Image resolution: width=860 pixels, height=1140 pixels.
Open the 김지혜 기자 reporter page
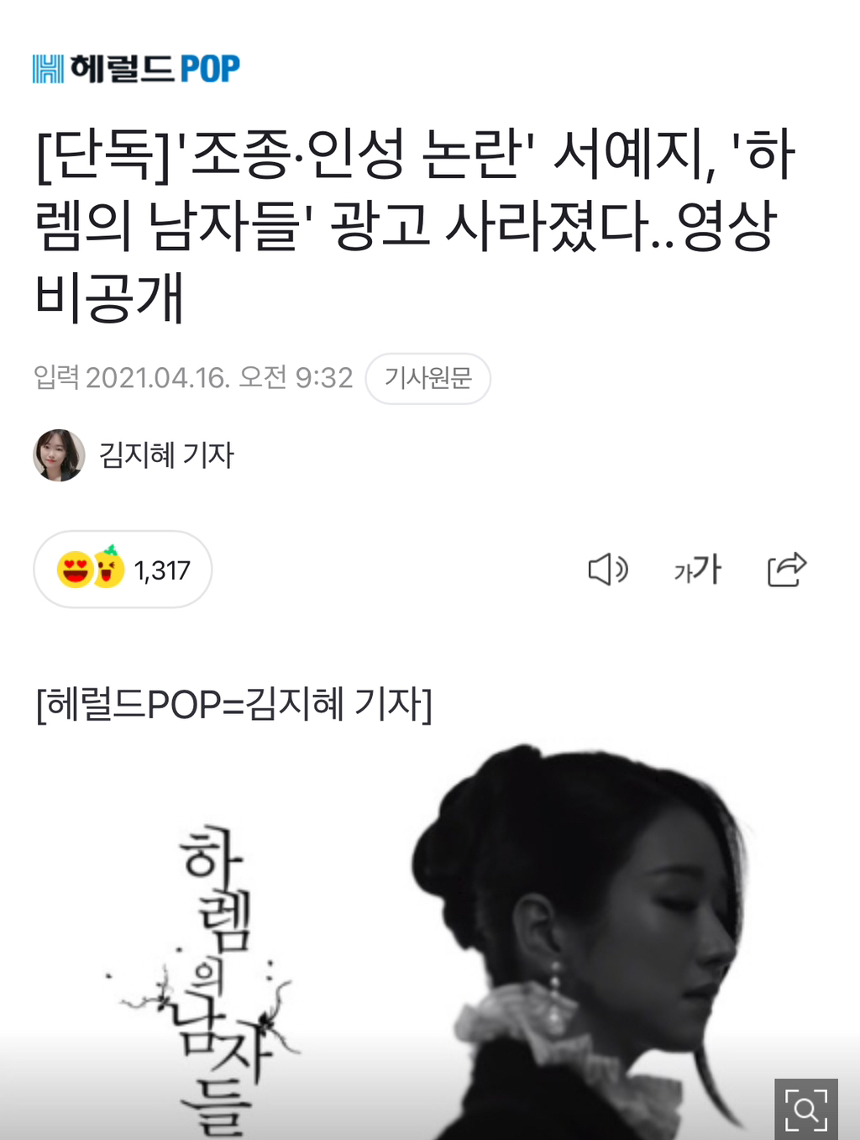pyautogui.click(x=166, y=455)
